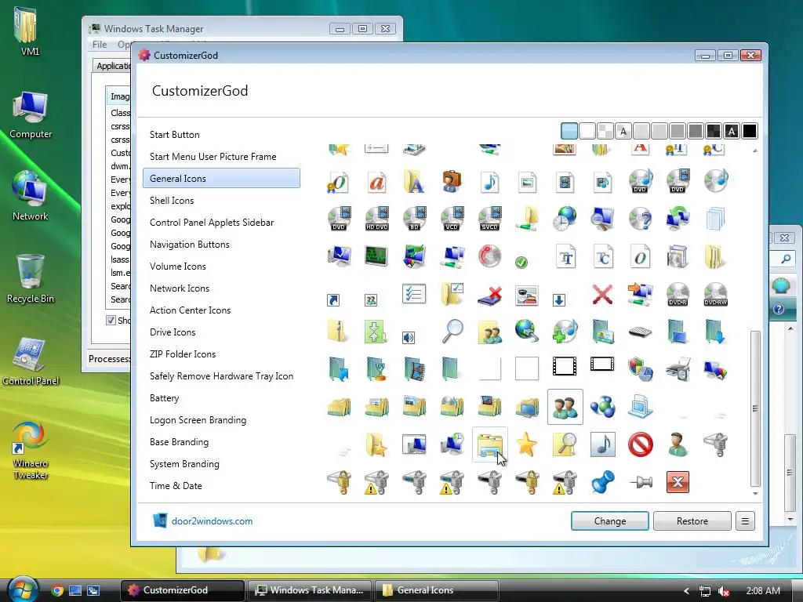Switch to Windows Task Manager taskbar button
803x602 pixels.
point(311,590)
